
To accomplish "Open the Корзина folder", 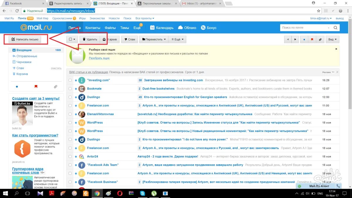I will click(x=22, y=74).
